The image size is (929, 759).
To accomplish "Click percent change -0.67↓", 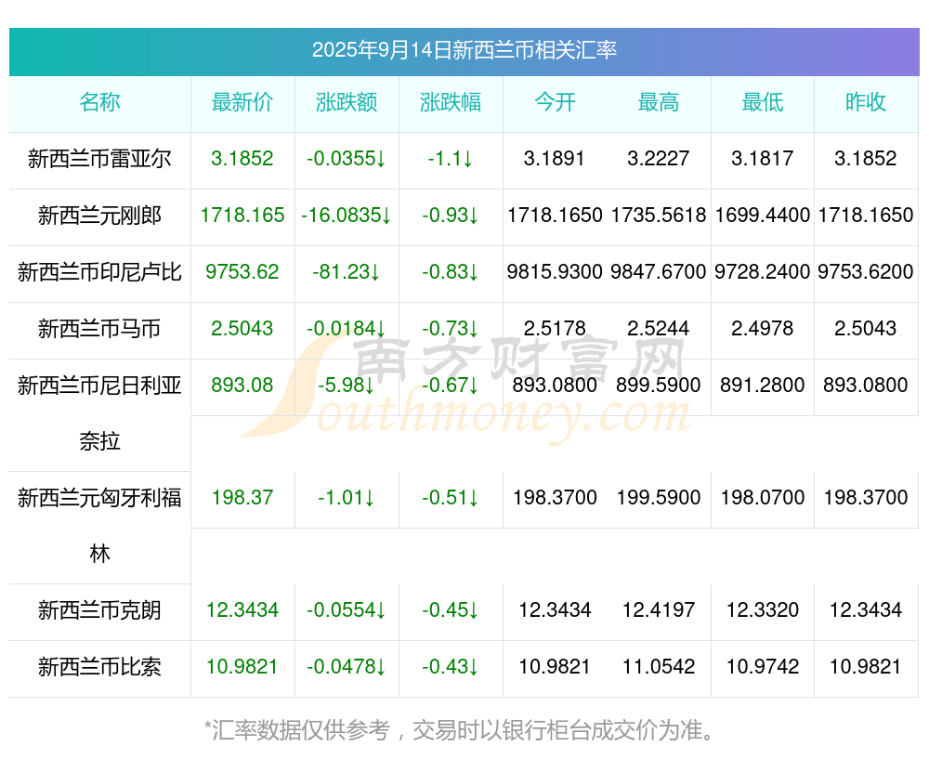I will click(x=451, y=386).
